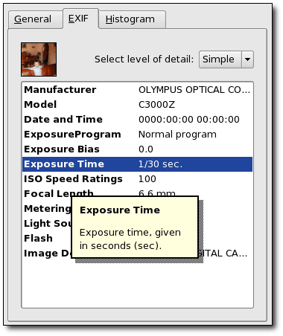Click the photo thumbnail preview
This screenshot has height=336, width=283.
point(39,59)
